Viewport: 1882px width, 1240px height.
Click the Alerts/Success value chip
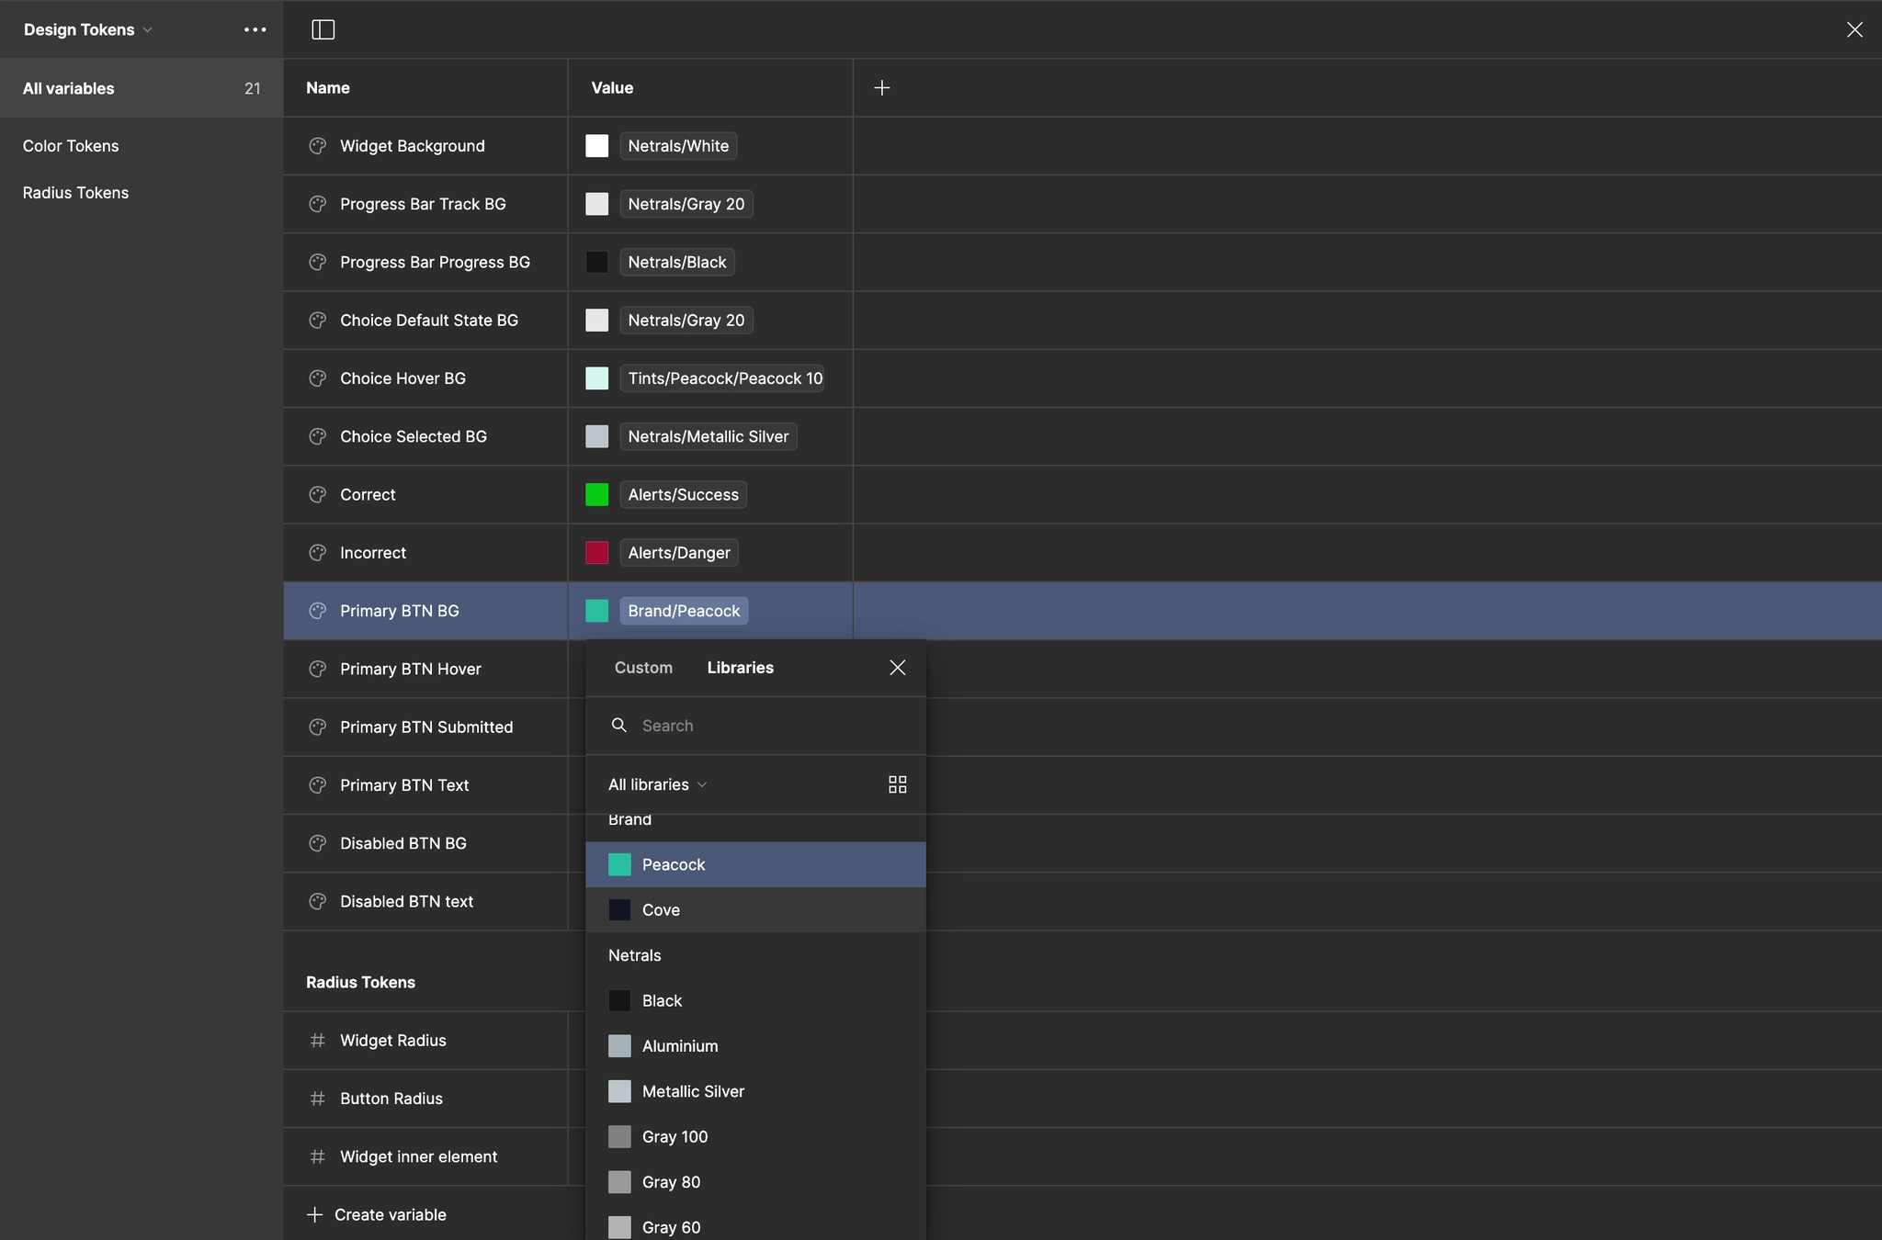click(683, 494)
